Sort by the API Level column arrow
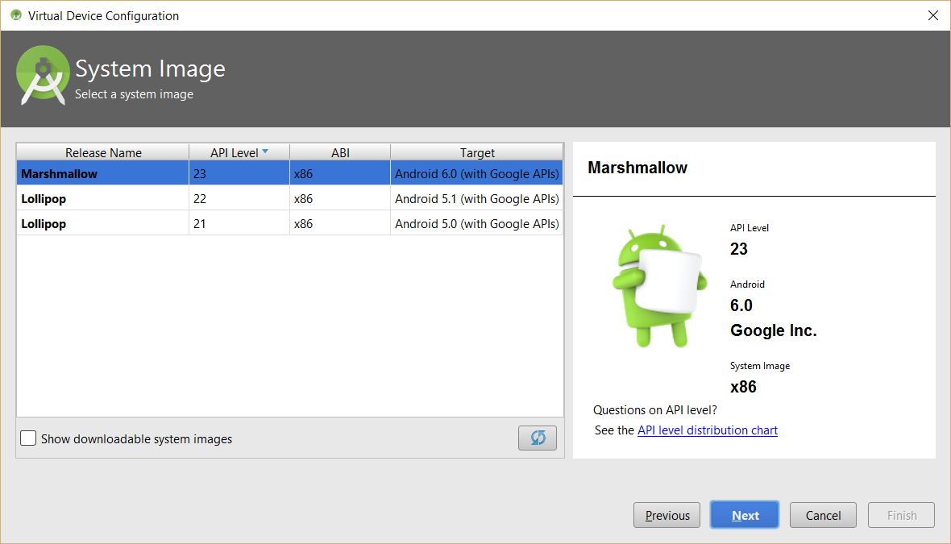 coord(265,152)
